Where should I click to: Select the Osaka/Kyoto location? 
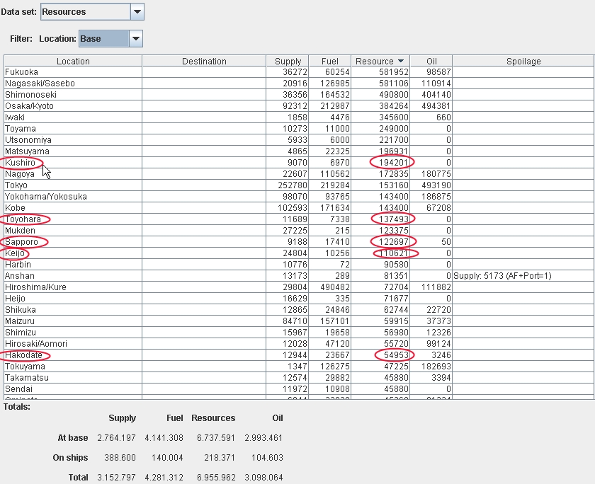(x=29, y=106)
